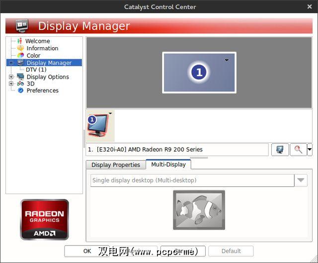
Task: Select display 1 in the layout preview
Action: 199,73
